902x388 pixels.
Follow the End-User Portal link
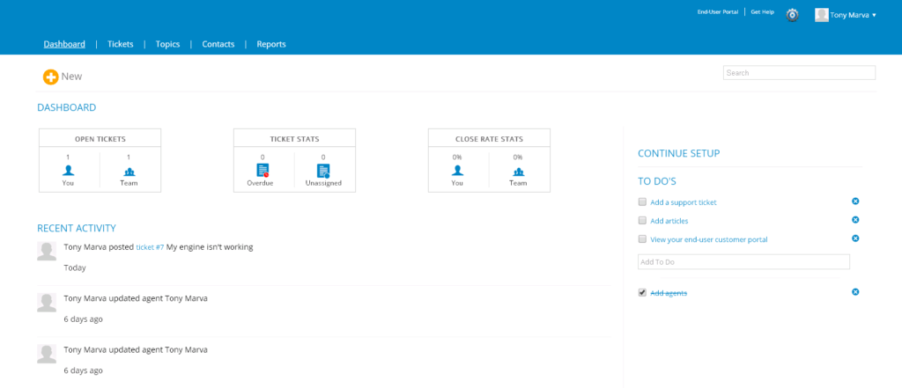coord(717,11)
